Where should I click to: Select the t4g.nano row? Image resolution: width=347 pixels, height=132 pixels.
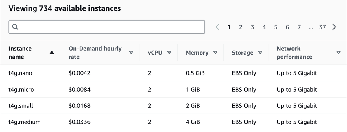[x=173, y=73]
